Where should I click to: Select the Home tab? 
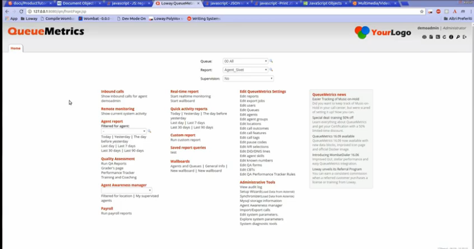pos(15,48)
